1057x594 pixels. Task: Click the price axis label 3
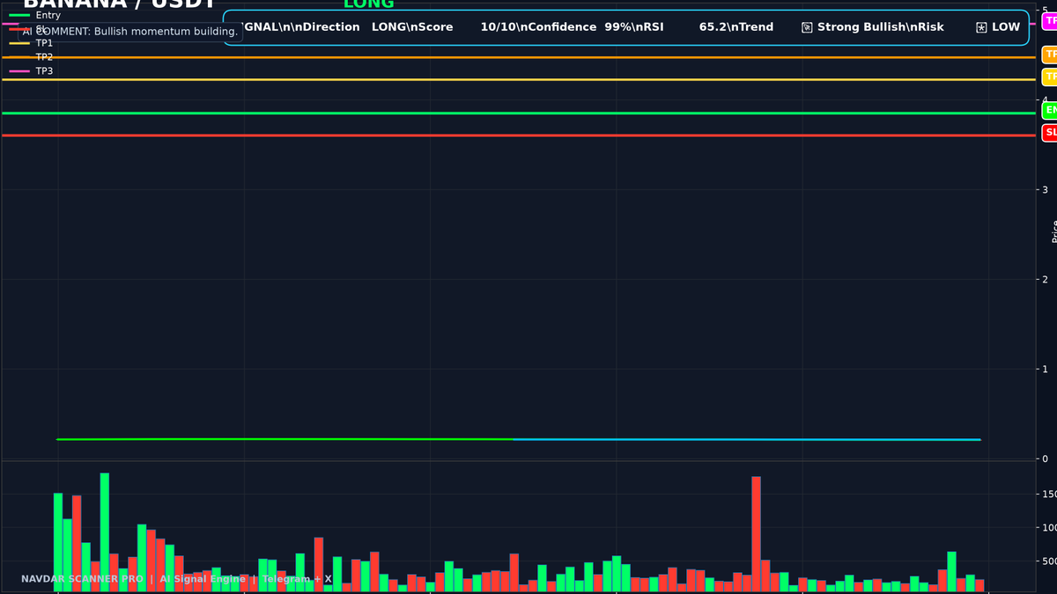1045,190
